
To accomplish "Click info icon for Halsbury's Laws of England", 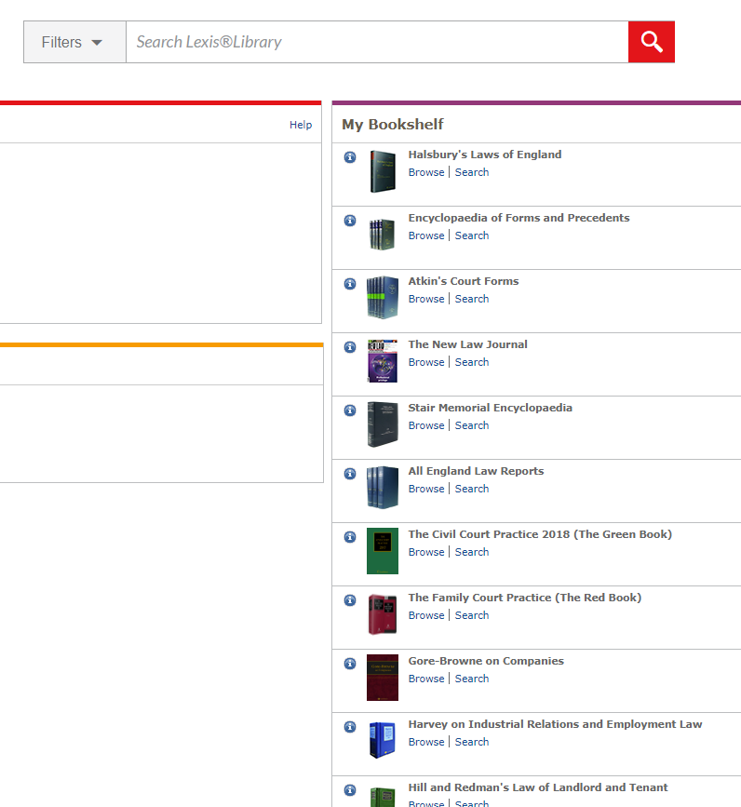I will pyautogui.click(x=350, y=157).
